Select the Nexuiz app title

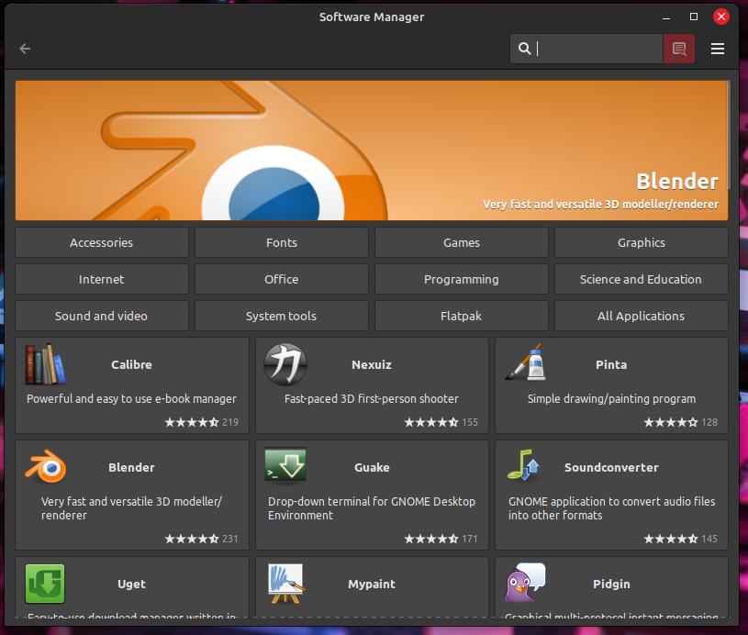[372, 364]
